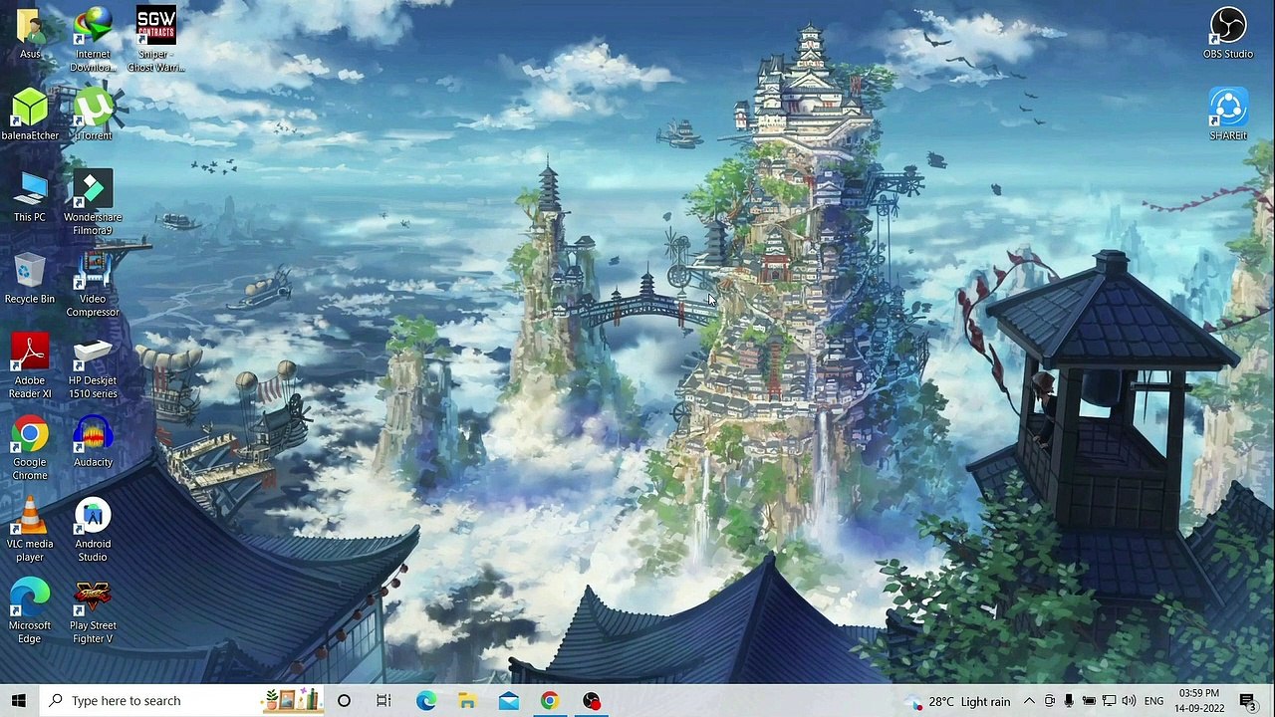Launch Google Chrome desktop shortcut

point(30,448)
